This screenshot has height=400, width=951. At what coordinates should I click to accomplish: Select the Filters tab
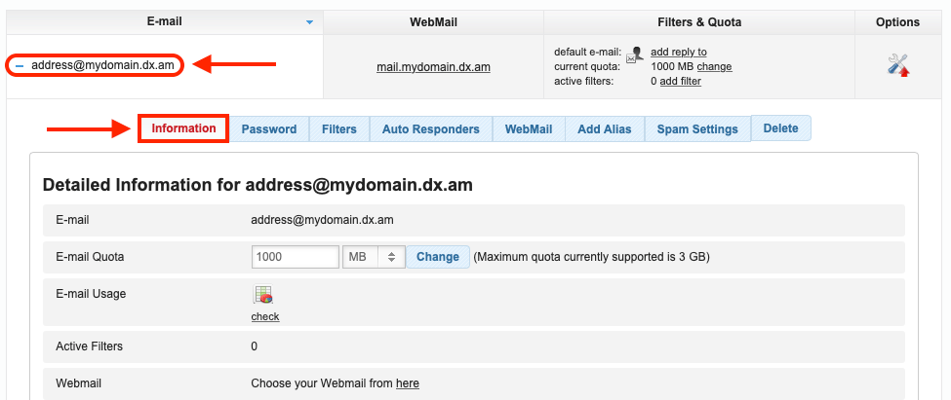[x=338, y=129]
